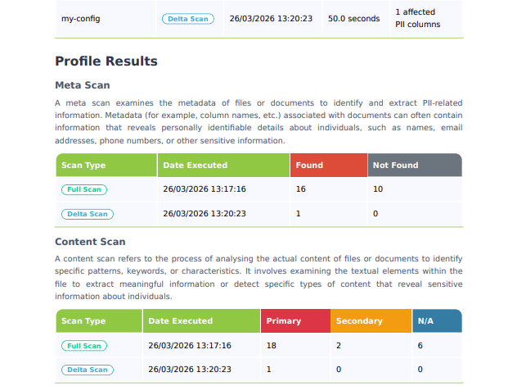Click the Full Scan badge in Content Scan table

(84, 346)
